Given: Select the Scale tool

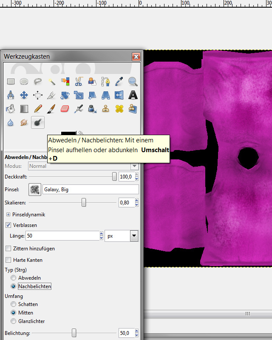Looking at the screenshot, I should (79, 95).
